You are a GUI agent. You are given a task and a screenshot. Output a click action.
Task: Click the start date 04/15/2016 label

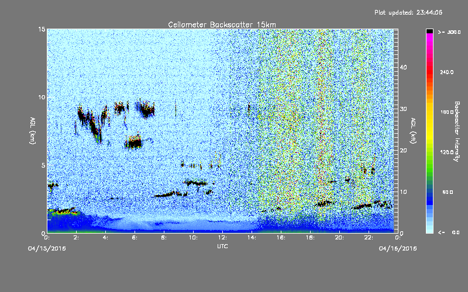[x=47, y=248]
